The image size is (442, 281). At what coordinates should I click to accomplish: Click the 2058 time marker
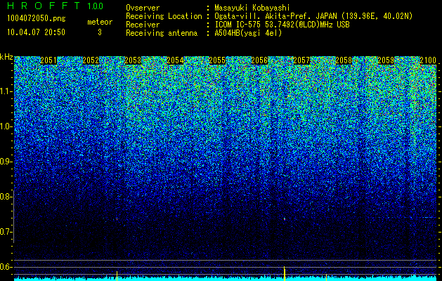[x=344, y=60]
